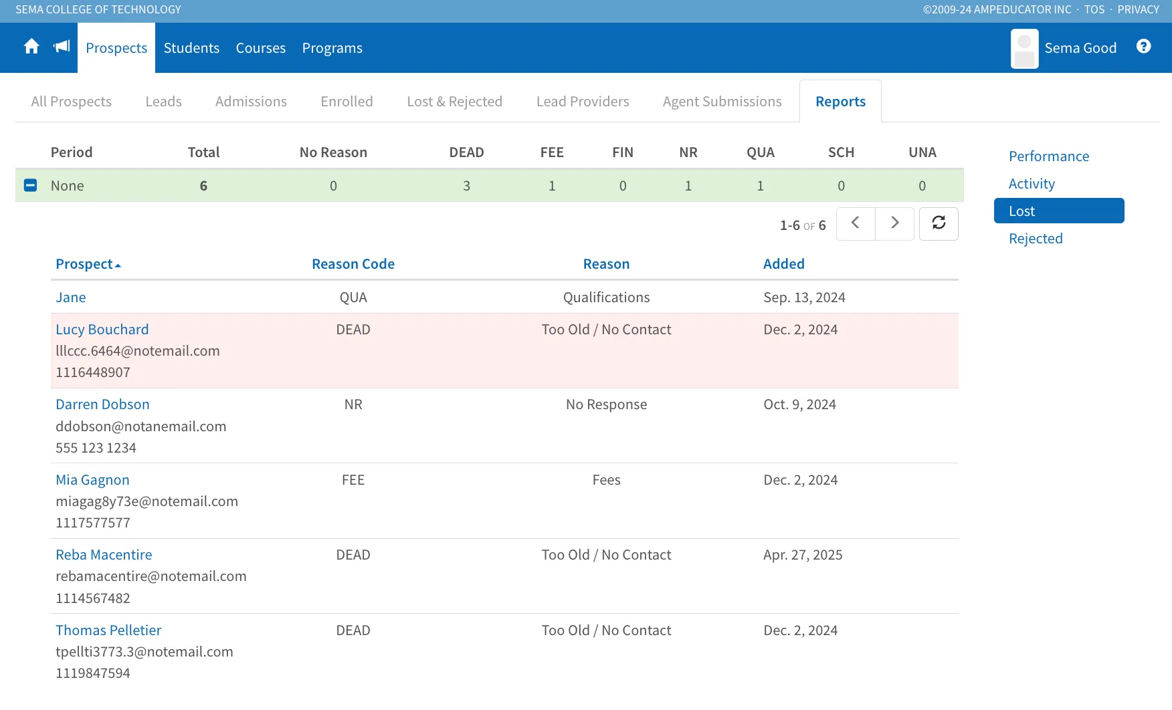Open the TOS link
The image size is (1172, 710).
click(x=1094, y=9)
